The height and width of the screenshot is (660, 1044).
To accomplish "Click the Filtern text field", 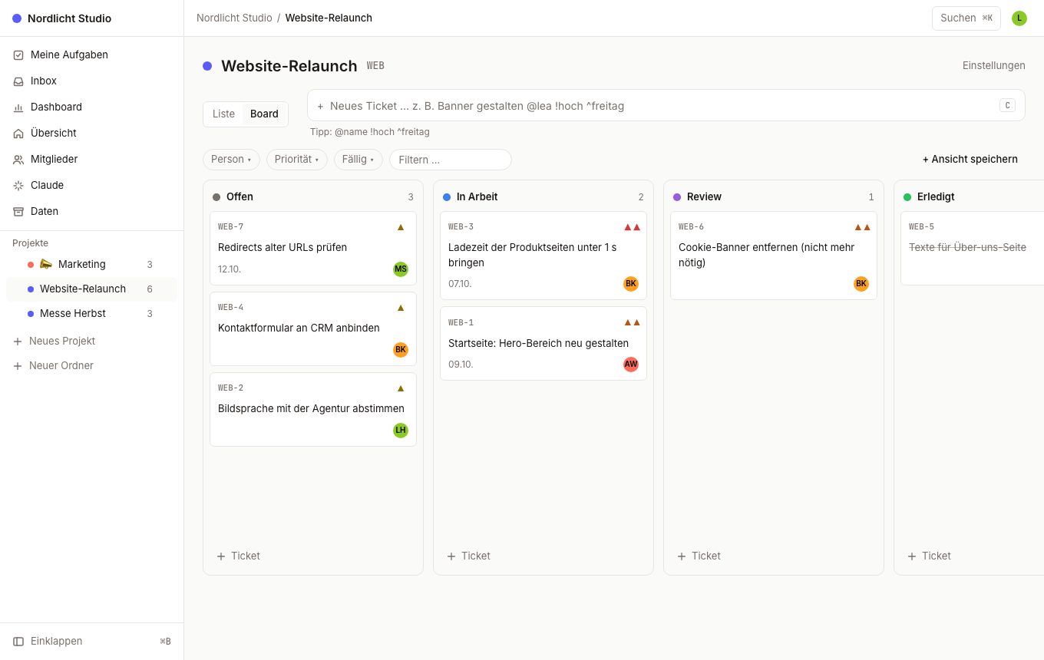I will coord(451,160).
